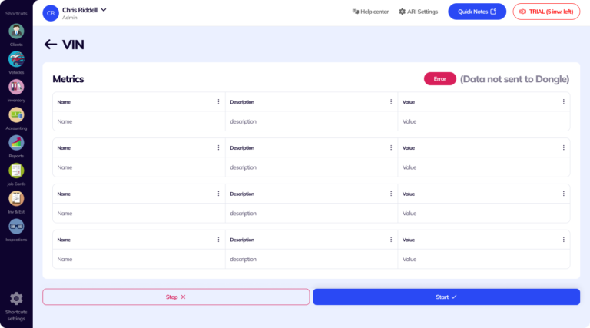Go to the Inventory shortcut icon
The height and width of the screenshot is (328, 590).
tap(16, 87)
